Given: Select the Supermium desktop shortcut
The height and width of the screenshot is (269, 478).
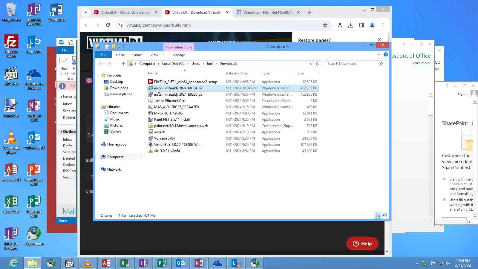Looking at the screenshot, I should click(x=34, y=236).
